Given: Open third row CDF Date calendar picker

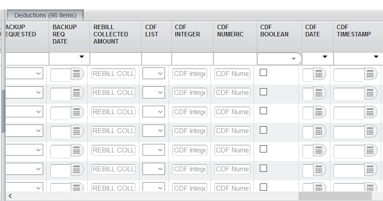Looking at the screenshot, I should click(319, 112).
